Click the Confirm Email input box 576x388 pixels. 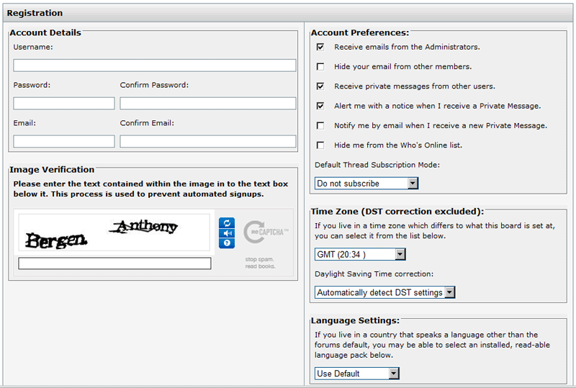207,142
